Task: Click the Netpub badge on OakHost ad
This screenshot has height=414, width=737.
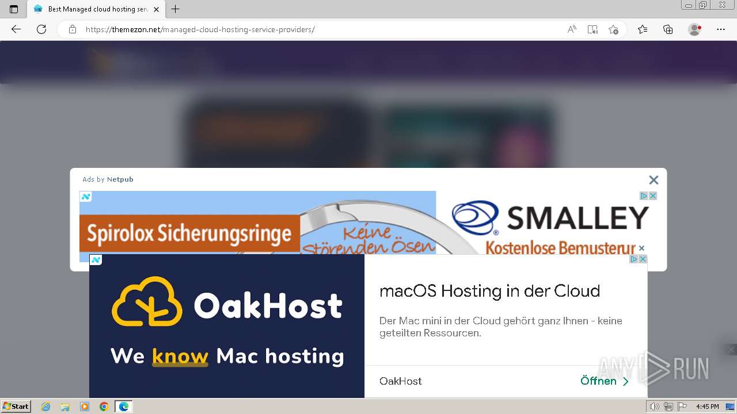Action: click(x=96, y=260)
